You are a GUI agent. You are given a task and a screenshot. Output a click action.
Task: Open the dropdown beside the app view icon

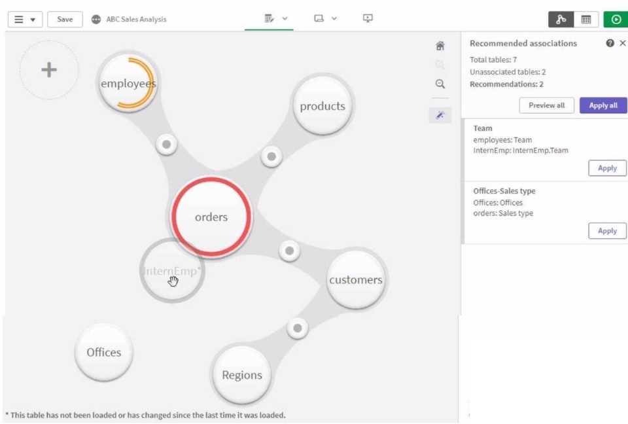pyautogui.click(x=336, y=19)
